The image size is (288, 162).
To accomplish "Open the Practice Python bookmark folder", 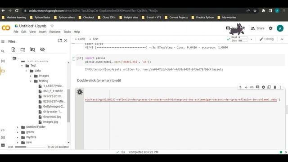I will pos(202,18).
